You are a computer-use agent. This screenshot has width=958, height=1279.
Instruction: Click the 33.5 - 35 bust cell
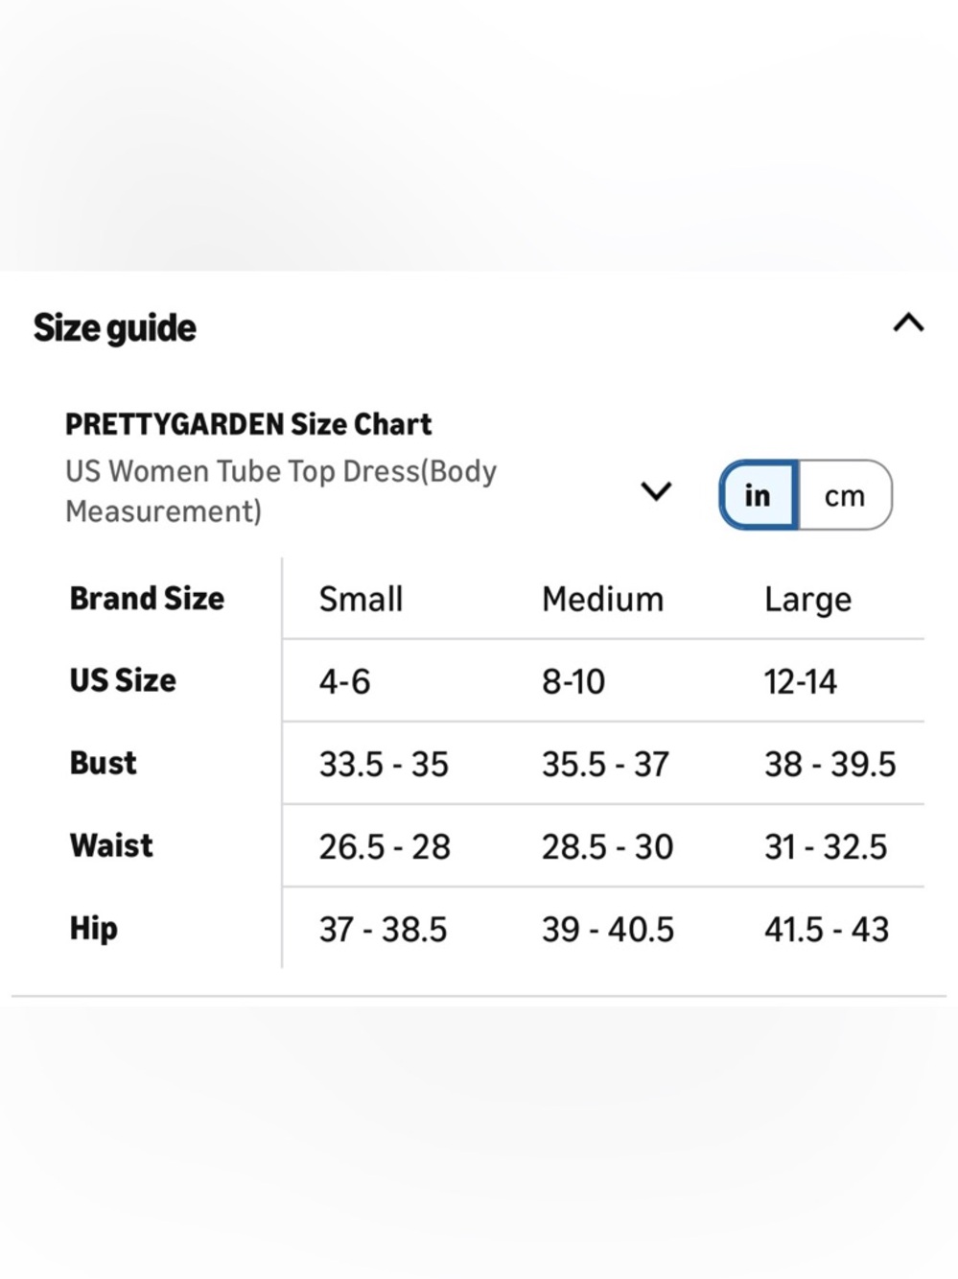[x=384, y=765]
